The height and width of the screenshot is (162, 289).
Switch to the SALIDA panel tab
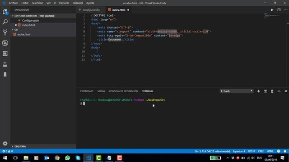101,91
